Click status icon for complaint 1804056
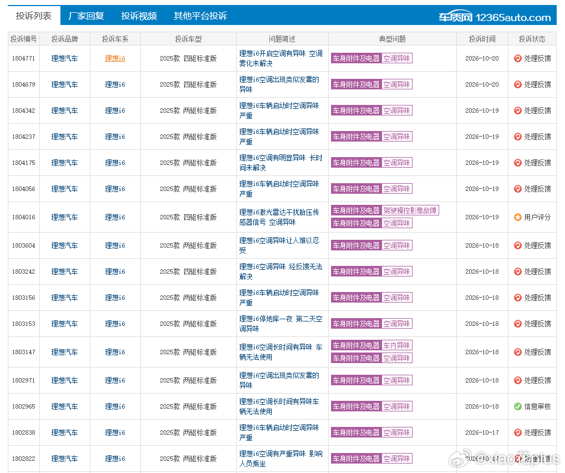Viewport: 565px width, 473px height. point(518,189)
